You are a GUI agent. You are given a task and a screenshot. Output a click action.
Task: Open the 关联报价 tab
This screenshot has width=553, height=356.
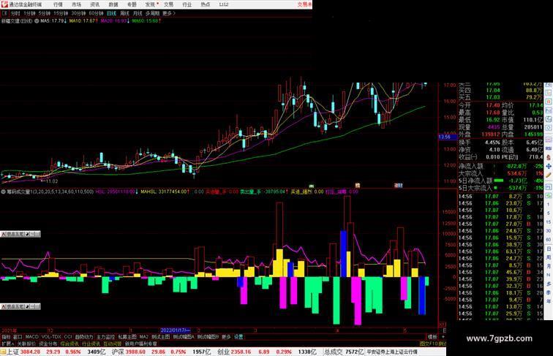coord(26,344)
